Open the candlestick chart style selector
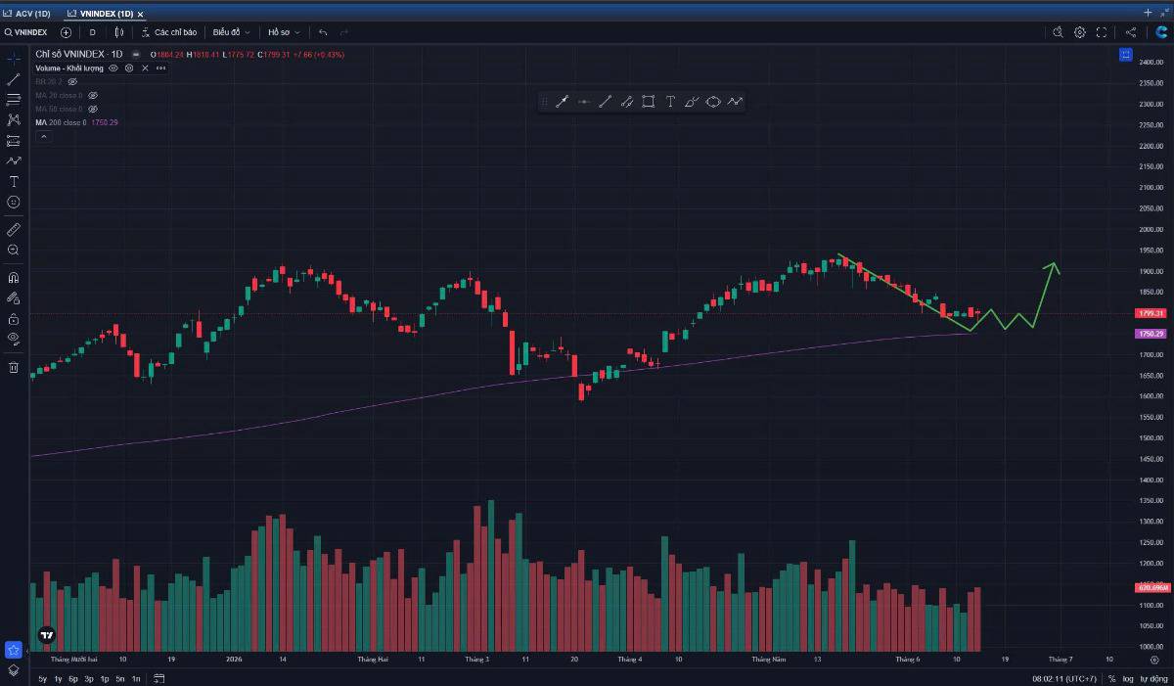1174x686 pixels. [119, 32]
